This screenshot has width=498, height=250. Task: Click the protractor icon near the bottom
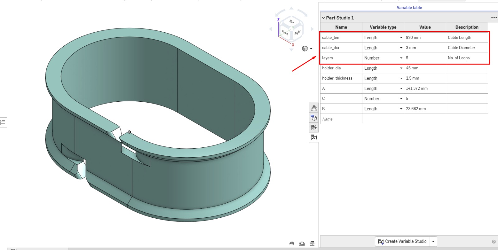pyautogui.click(x=302, y=243)
